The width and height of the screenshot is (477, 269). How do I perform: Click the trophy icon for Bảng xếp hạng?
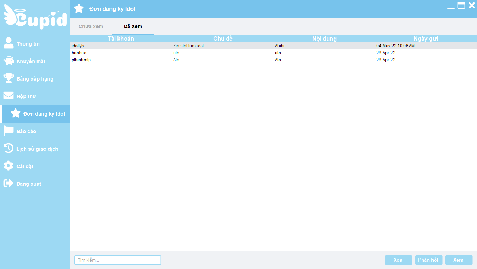8,78
